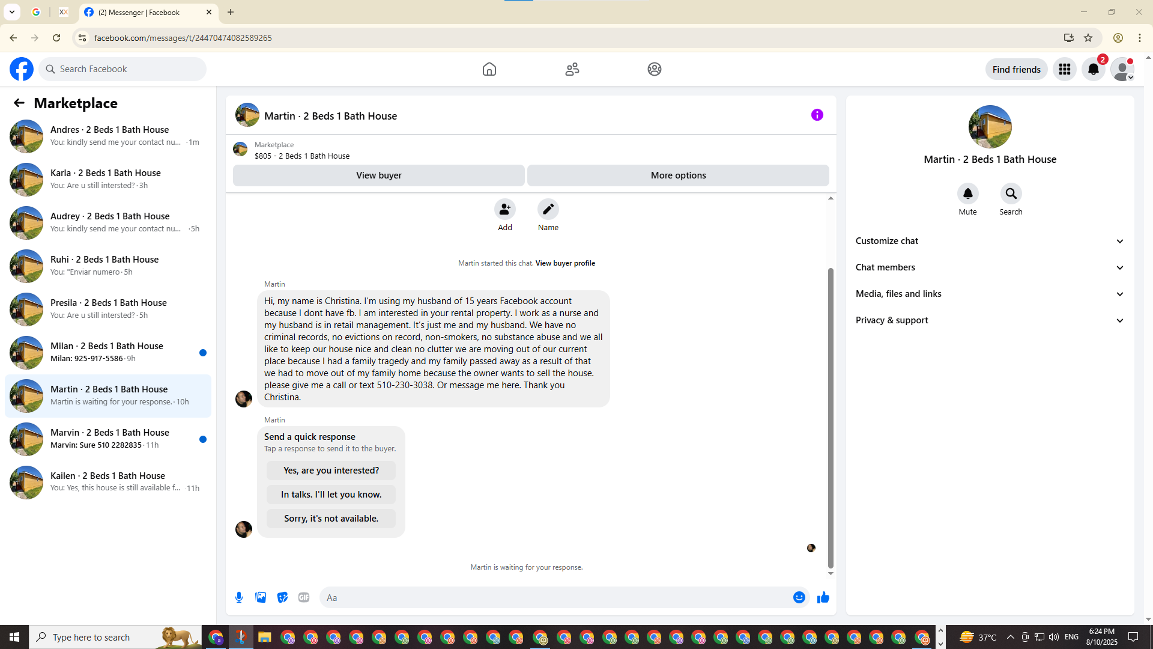The width and height of the screenshot is (1153, 649).
Task: Expand the Chat members section
Action: point(990,267)
